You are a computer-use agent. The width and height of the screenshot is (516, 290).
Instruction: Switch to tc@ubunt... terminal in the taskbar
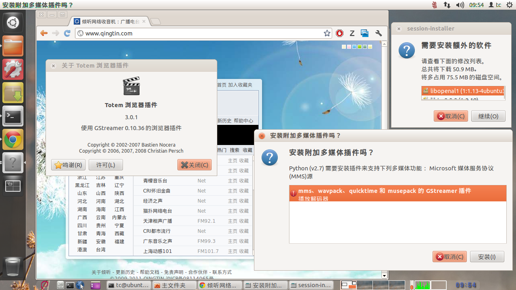(x=129, y=285)
